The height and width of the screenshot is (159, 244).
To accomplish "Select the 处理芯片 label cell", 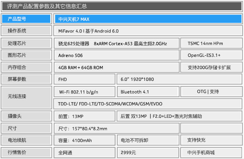I will (26, 43).
